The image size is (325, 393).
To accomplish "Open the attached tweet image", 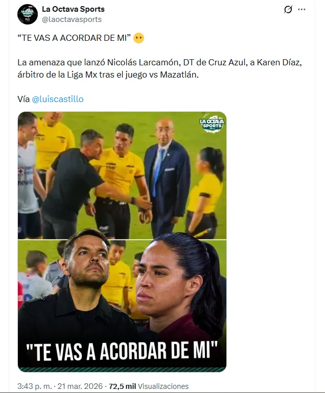I will (x=122, y=241).
